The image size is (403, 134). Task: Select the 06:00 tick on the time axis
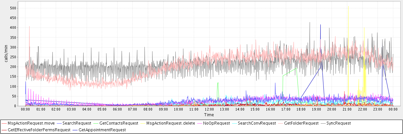117,109
